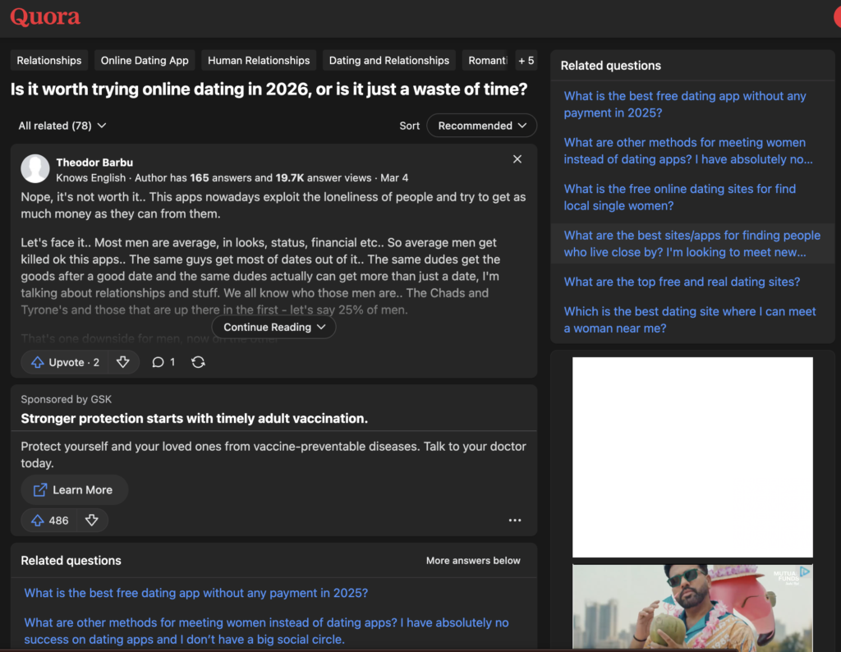The height and width of the screenshot is (652, 841).
Task: Open the question title about online dating in 2026
Action: [269, 89]
